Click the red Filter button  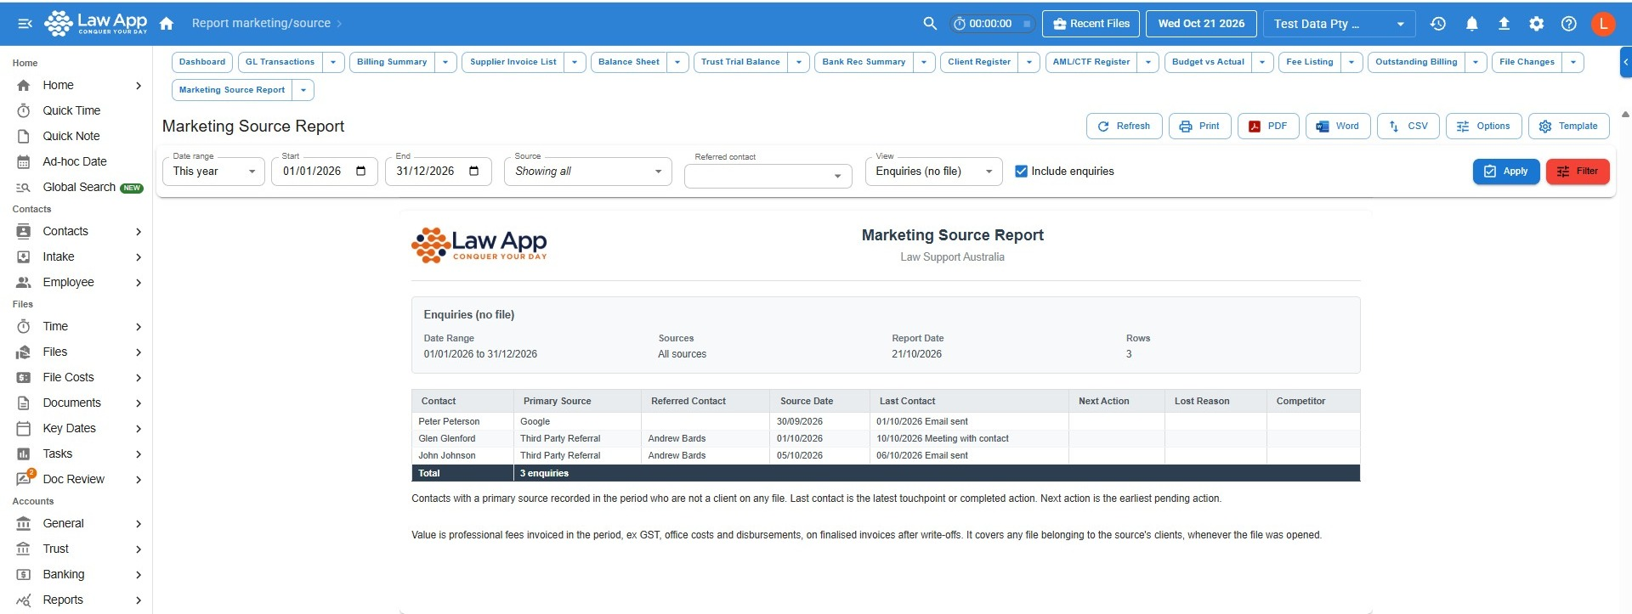pos(1577,172)
